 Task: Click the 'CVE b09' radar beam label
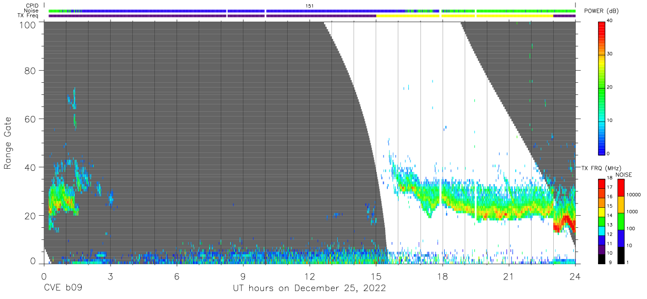click(x=63, y=288)
